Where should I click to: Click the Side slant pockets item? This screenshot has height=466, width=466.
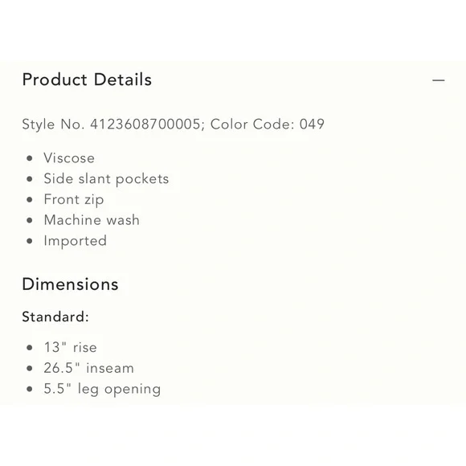106,179
